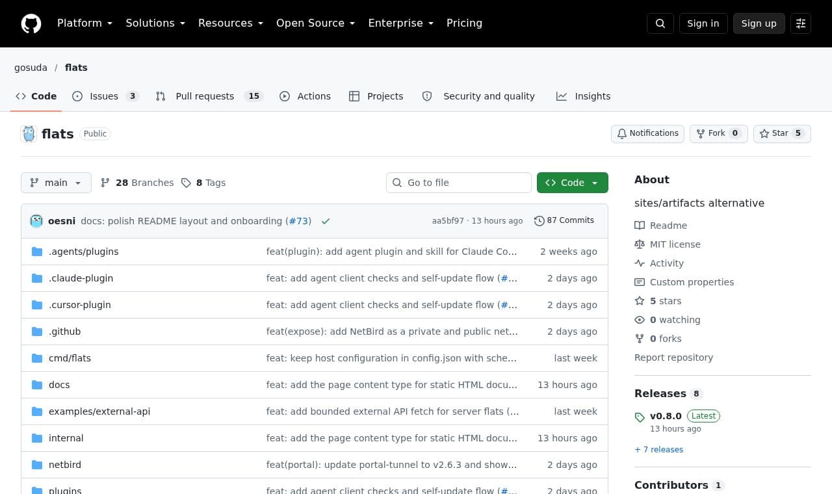832x494 pixels.
Task: Open the .agents/plugins folder
Action: (x=83, y=252)
